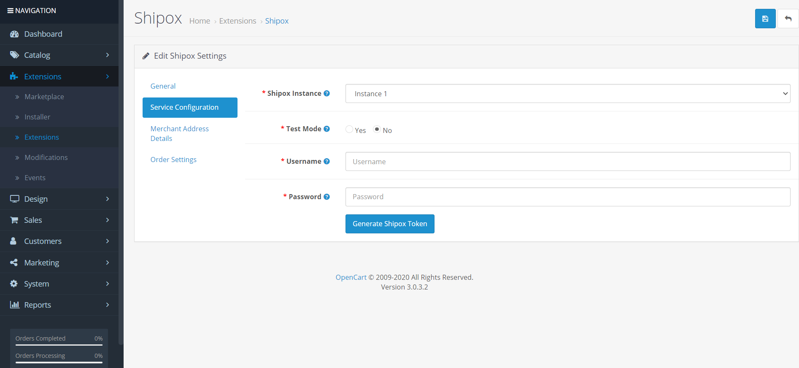The height and width of the screenshot is (368, 799).
Task: Click the Home breadcrumb link
Action: point(200,21)
